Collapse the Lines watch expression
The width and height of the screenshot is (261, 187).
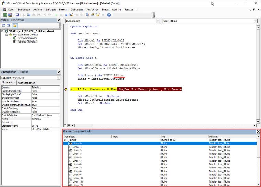pyautogui.click(x=68, y=140)
